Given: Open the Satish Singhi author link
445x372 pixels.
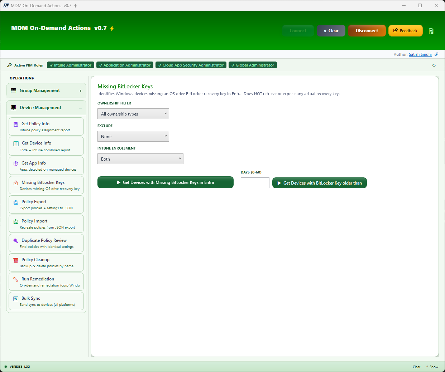Looking at the screenshot, I should click(420, 54).
